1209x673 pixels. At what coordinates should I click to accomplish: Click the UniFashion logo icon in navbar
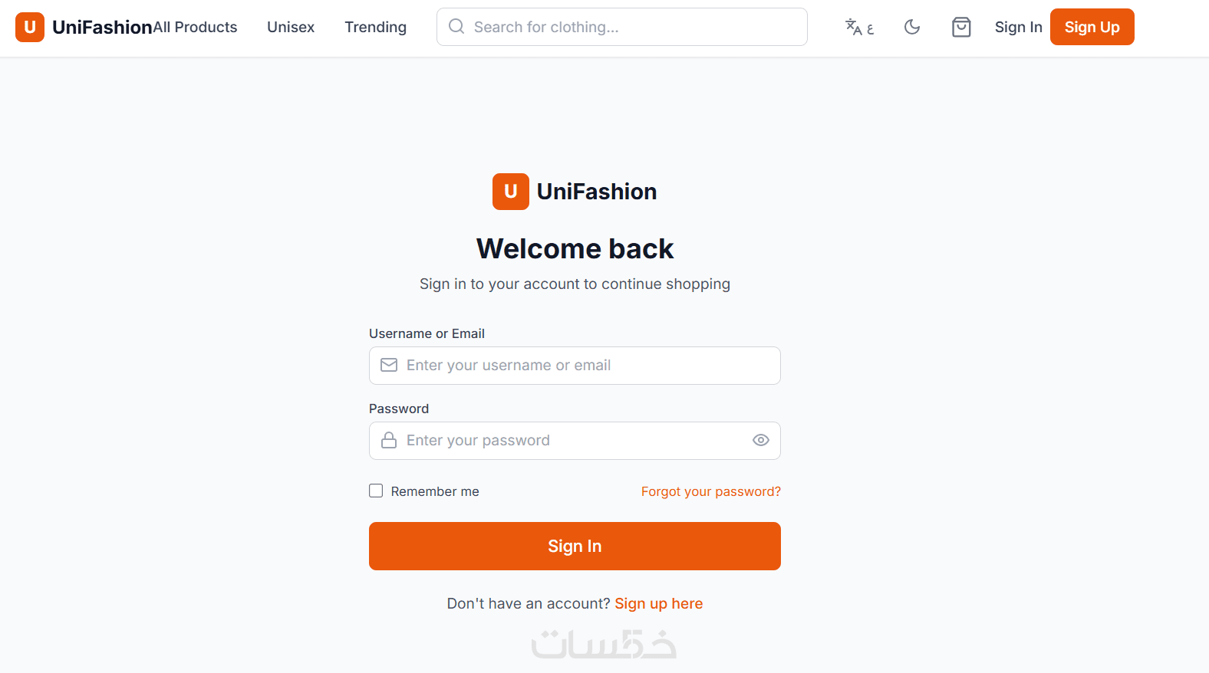(30, 28)
